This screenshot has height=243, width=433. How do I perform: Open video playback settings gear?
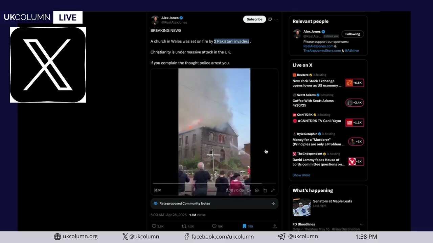click(x=257, y=190)
